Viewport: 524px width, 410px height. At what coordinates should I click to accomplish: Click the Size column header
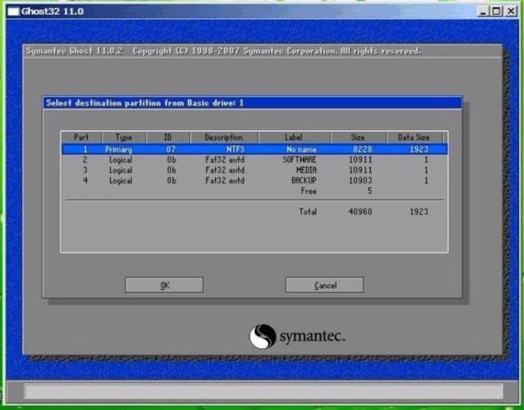(x=359, y=137)
